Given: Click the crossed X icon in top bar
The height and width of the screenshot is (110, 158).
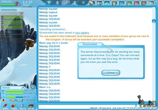Looking at the screenshot, I should coord(83,3).
